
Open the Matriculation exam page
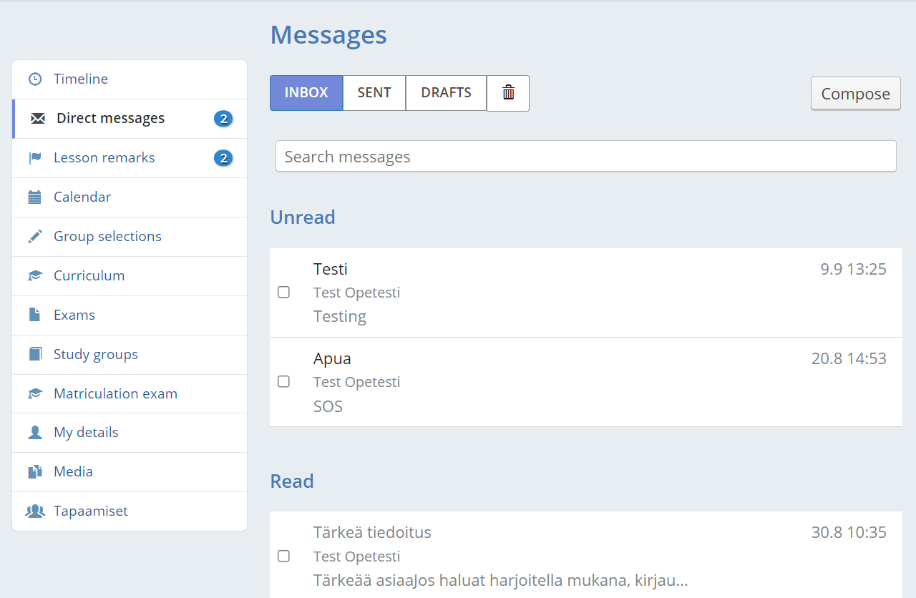(x=115, y=393)
